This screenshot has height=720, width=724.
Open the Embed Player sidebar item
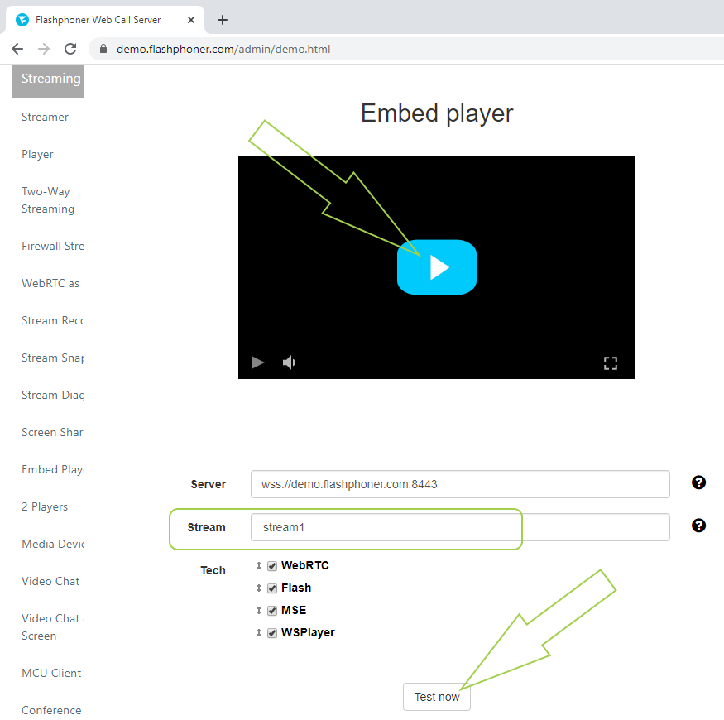(53, 470)
